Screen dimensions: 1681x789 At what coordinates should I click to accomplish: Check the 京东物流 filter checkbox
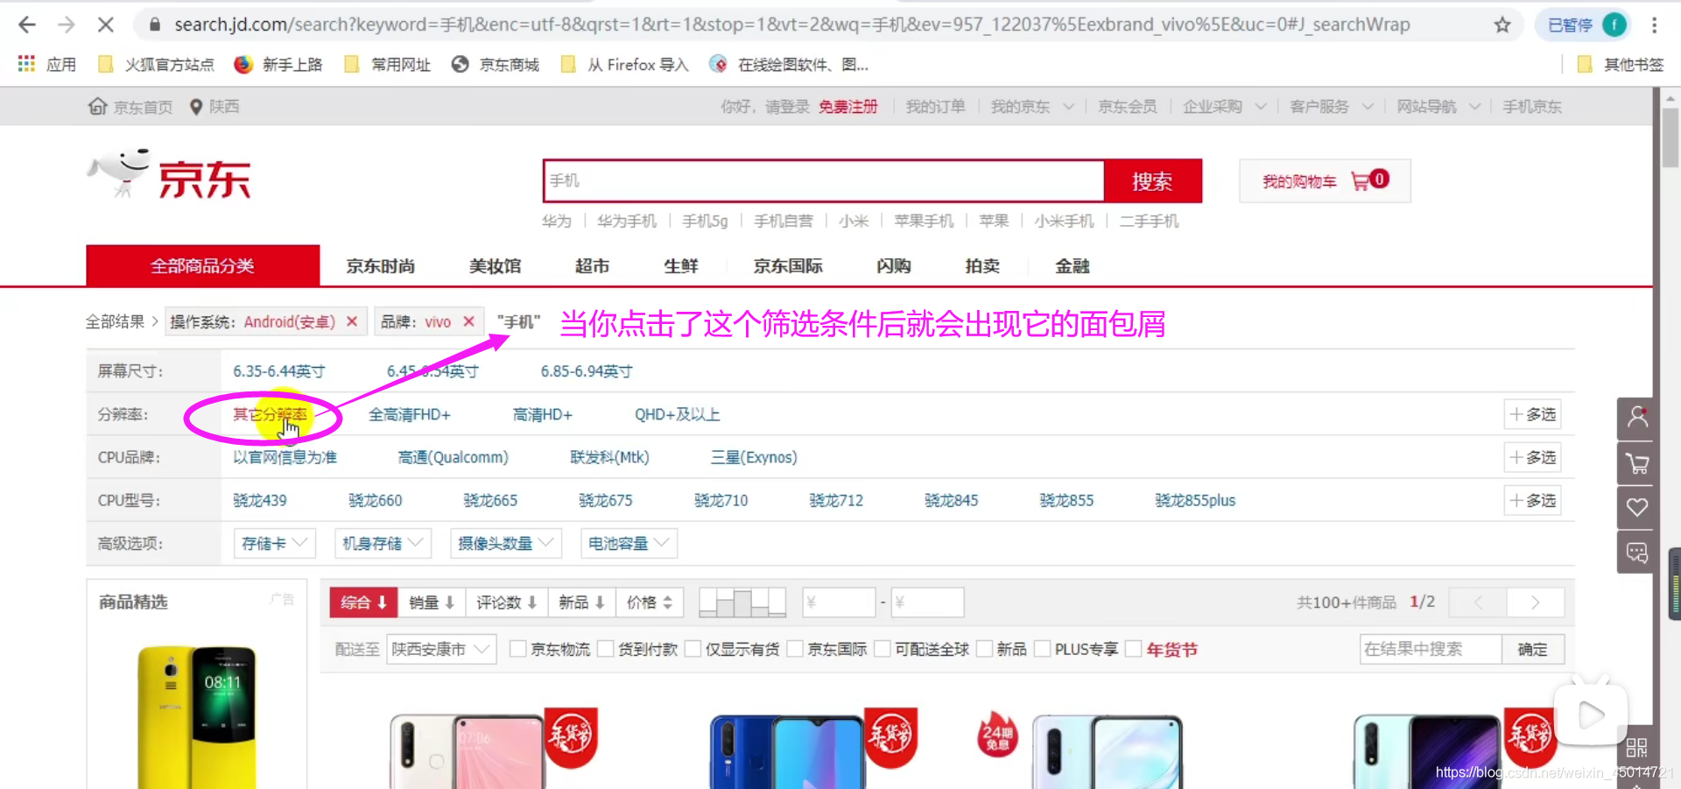pos(518,649)
